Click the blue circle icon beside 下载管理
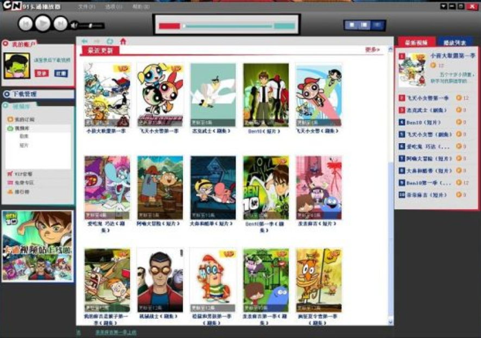Viewport: 481px width, 338px height. click(x=7, y=94)
